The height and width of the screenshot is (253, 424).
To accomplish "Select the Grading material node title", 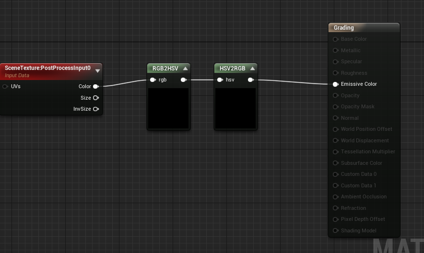I will [344, 28].
